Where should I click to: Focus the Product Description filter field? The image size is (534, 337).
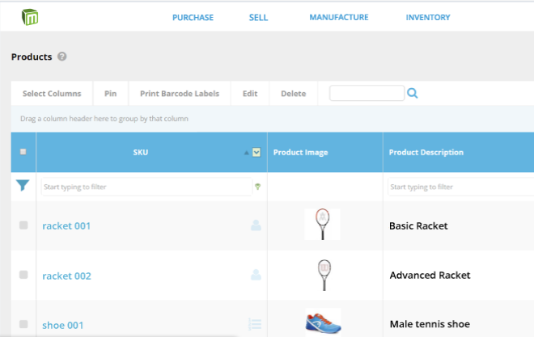[x=461, y=187]
